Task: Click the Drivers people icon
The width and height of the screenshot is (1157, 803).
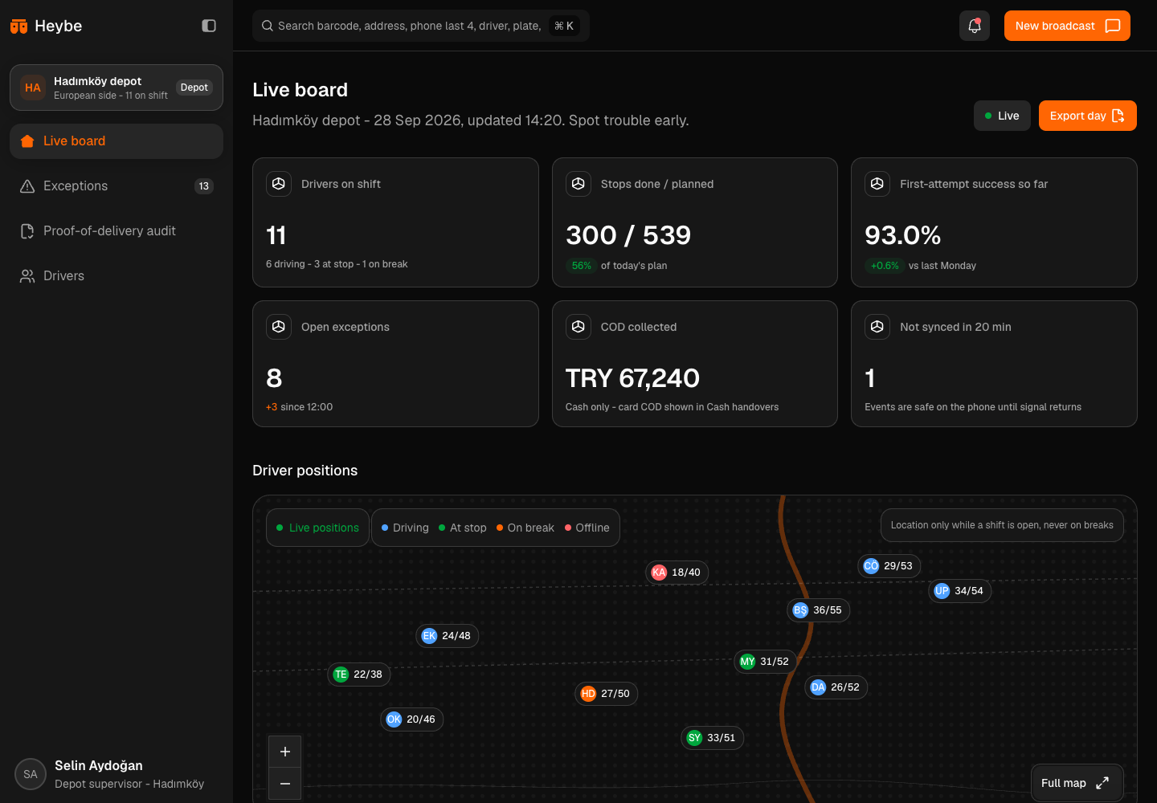Action: point(27,276)
